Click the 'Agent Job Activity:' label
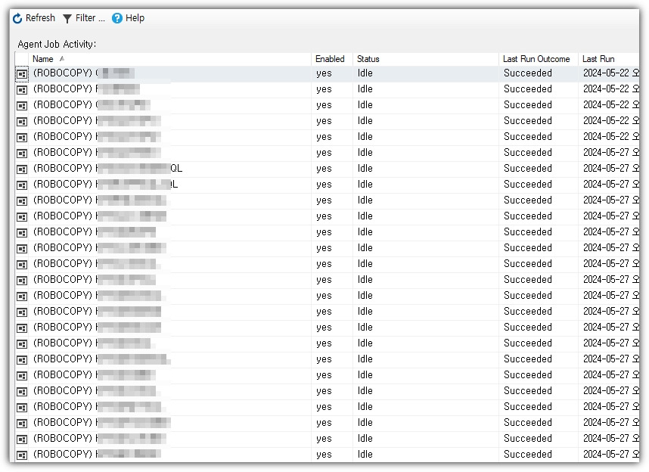Image resolution: width=649 pixels, height=472 pixels. (57, 44)
